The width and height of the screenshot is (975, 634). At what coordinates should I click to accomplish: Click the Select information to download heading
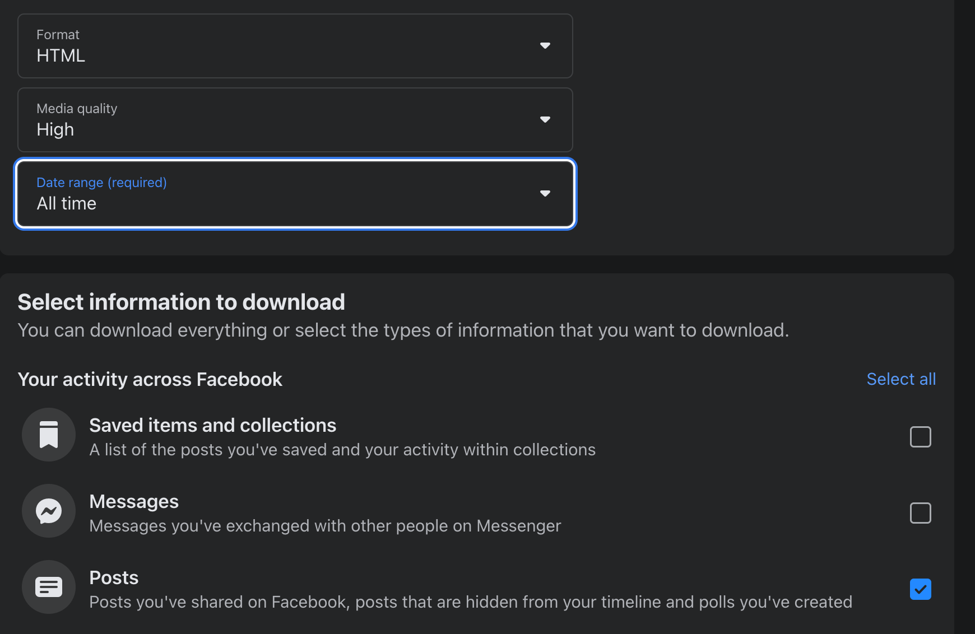point(182,302)
